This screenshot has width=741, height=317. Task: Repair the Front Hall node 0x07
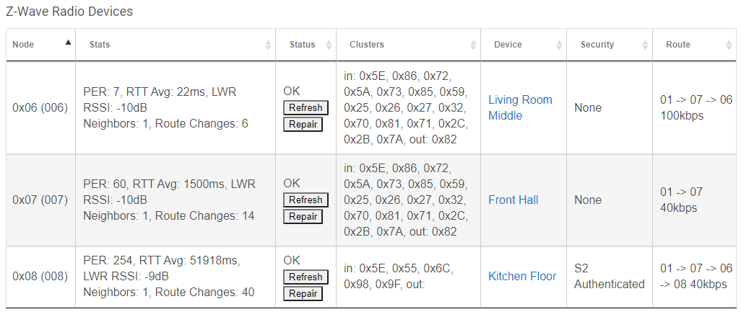coord(303,217)
